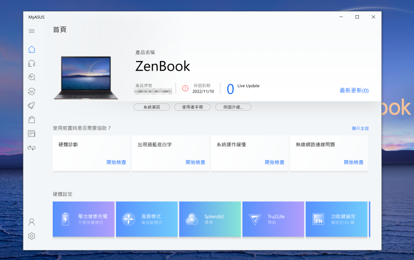Close the MyASUS window
This screenshot has width=414, height=260.
(374, 17)
